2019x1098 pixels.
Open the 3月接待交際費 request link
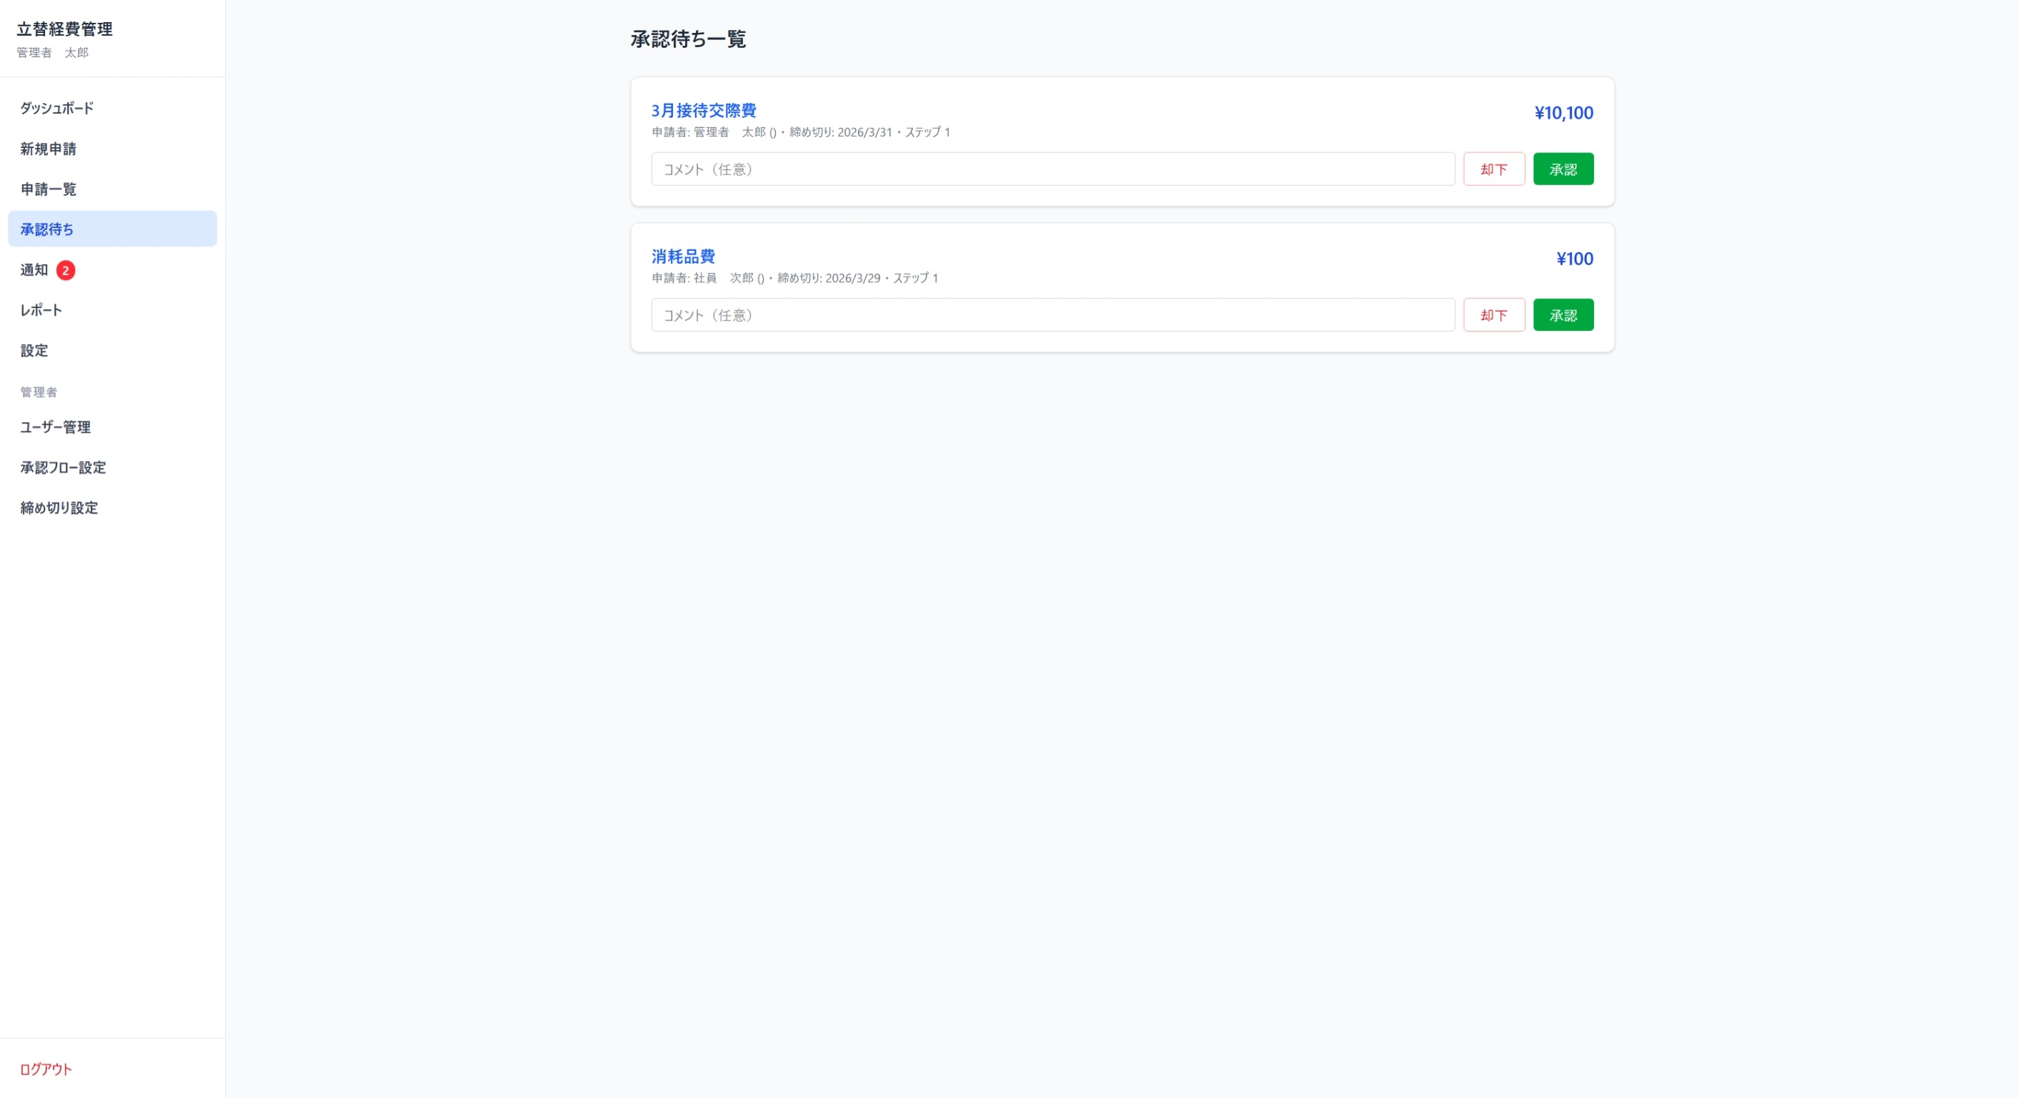703,111
